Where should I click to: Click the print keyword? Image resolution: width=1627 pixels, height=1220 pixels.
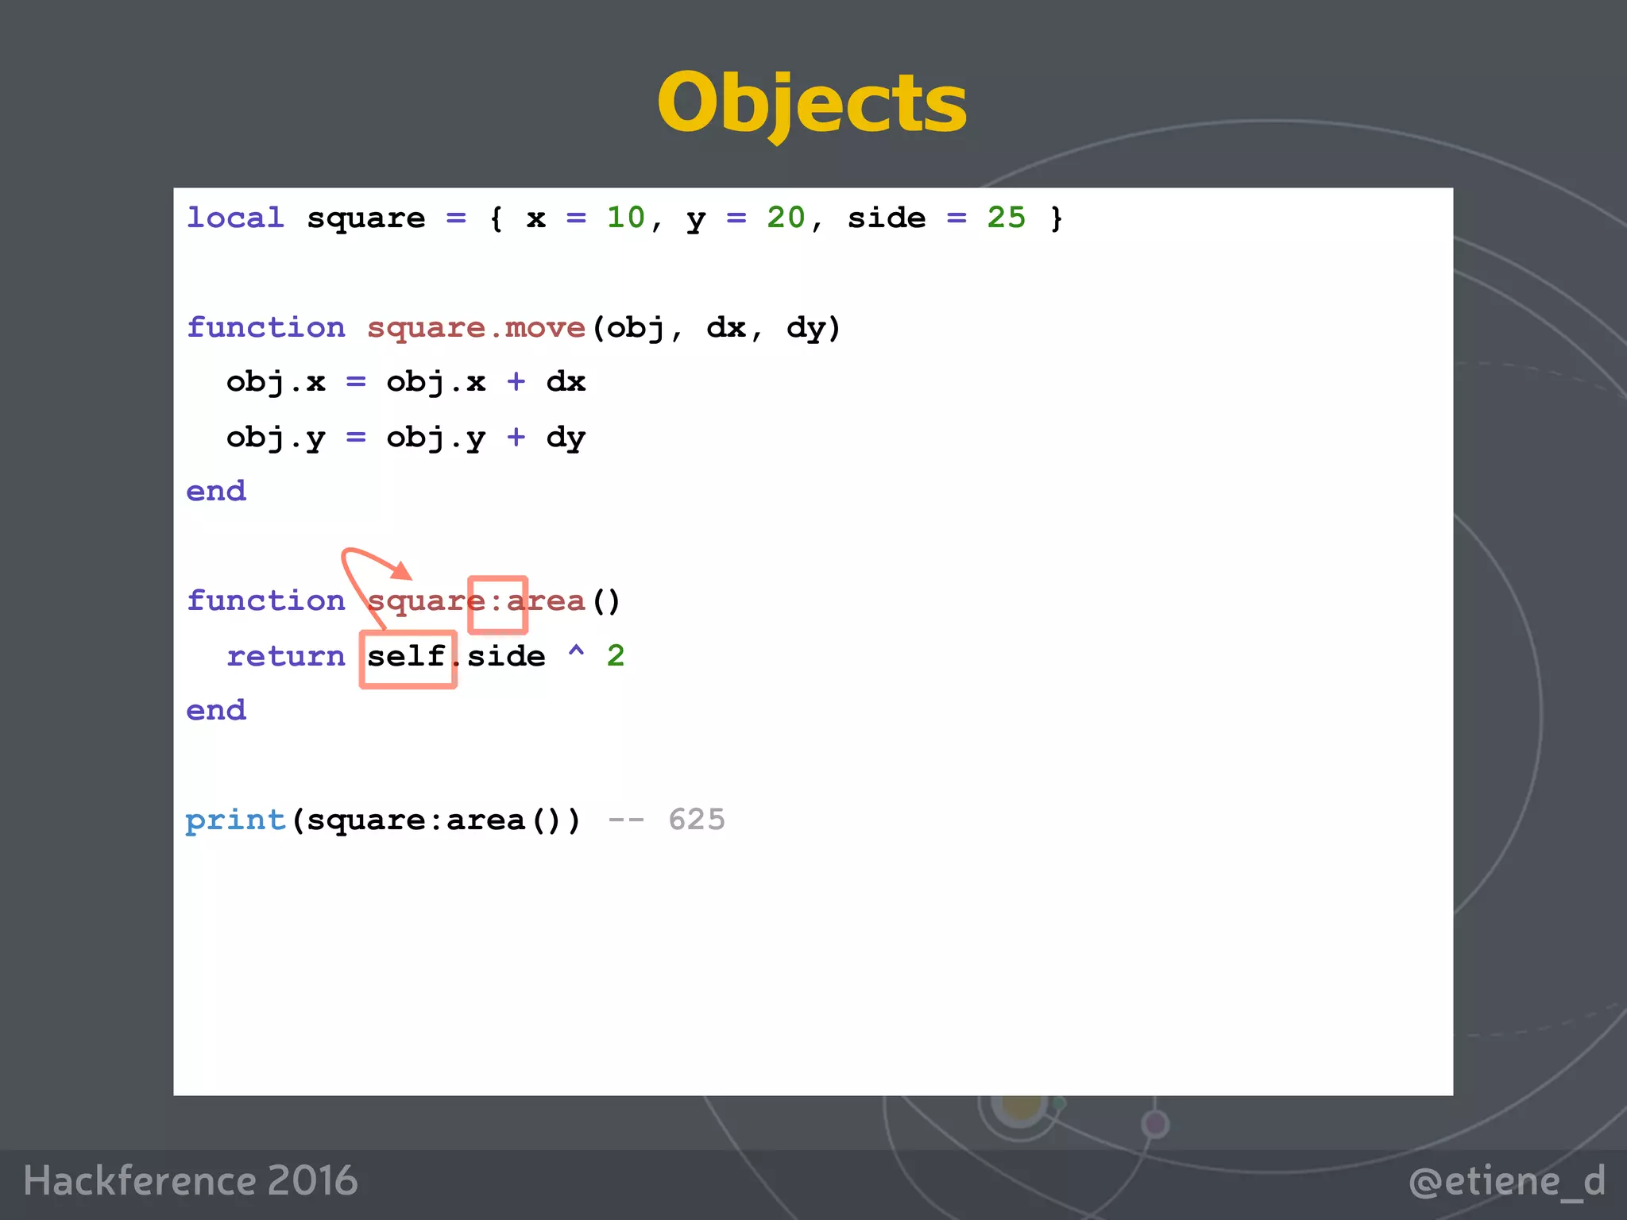tap(235, 820)
